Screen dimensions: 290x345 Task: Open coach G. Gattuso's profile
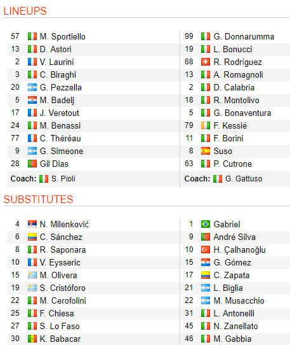(244, 179)
